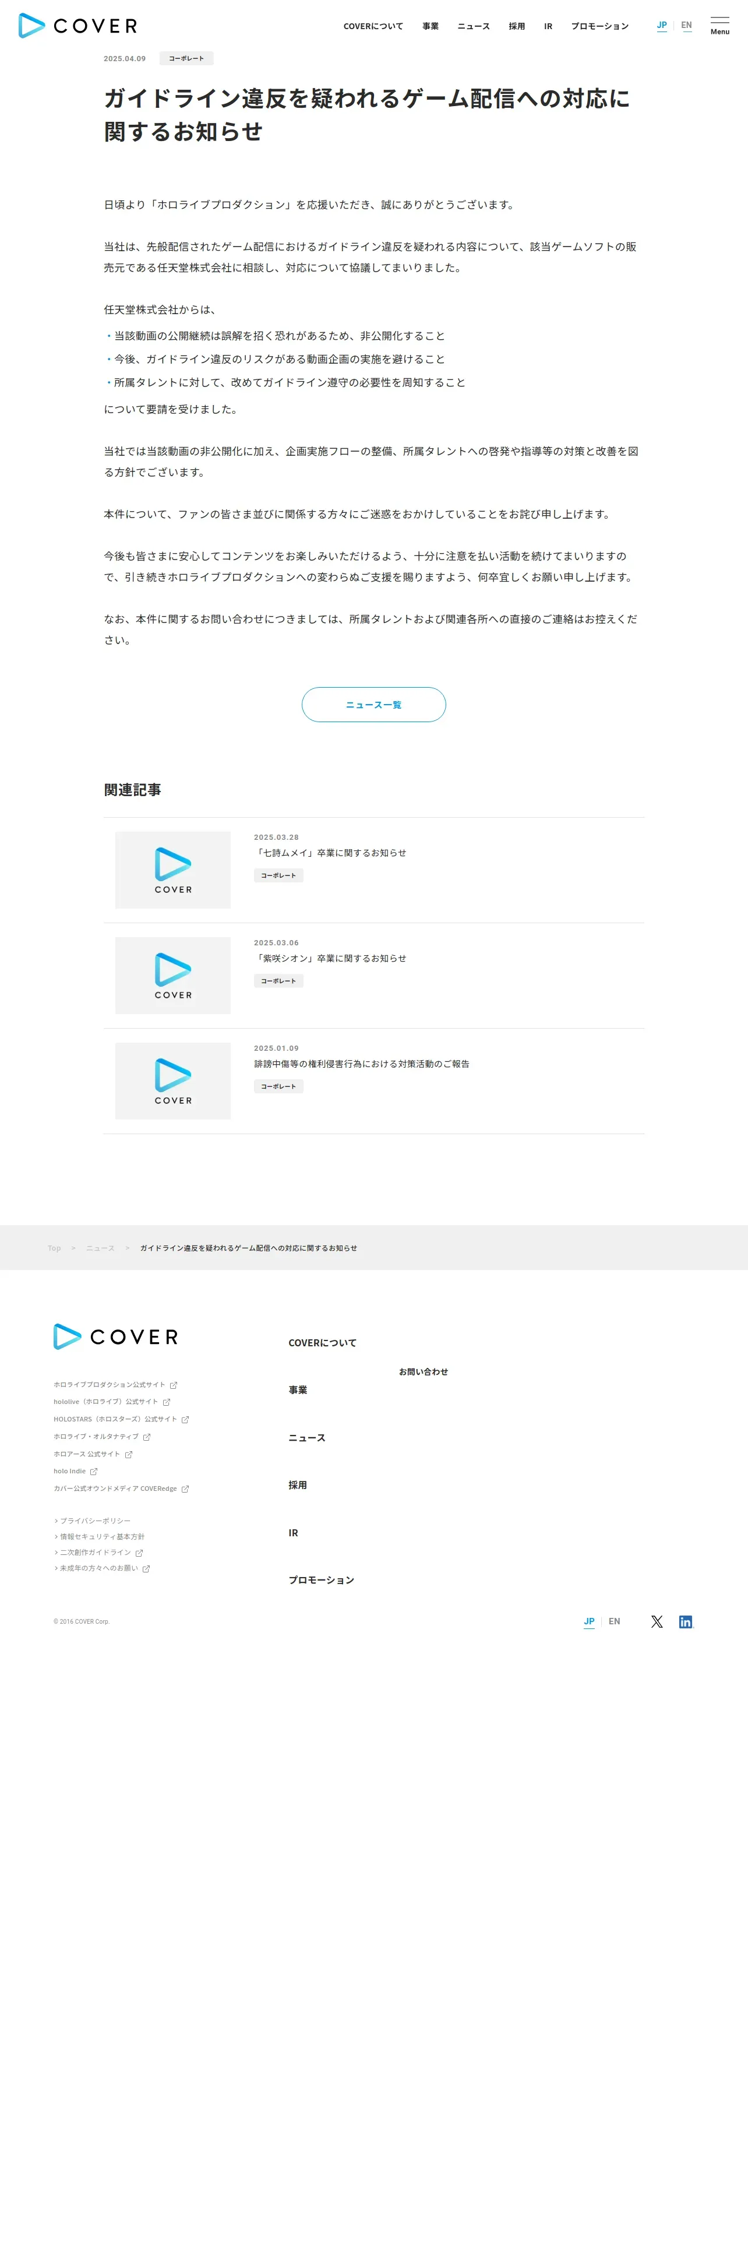Open the 事業 header menu item

click(430, 26)
